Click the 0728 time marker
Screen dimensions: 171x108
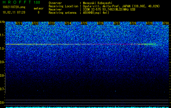pyautogui.click(x=133, y=23)
